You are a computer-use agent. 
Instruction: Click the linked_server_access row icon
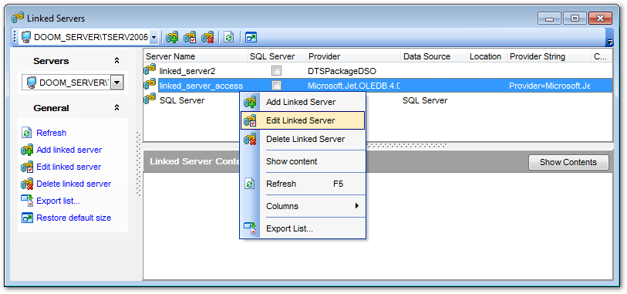point(150,84)
